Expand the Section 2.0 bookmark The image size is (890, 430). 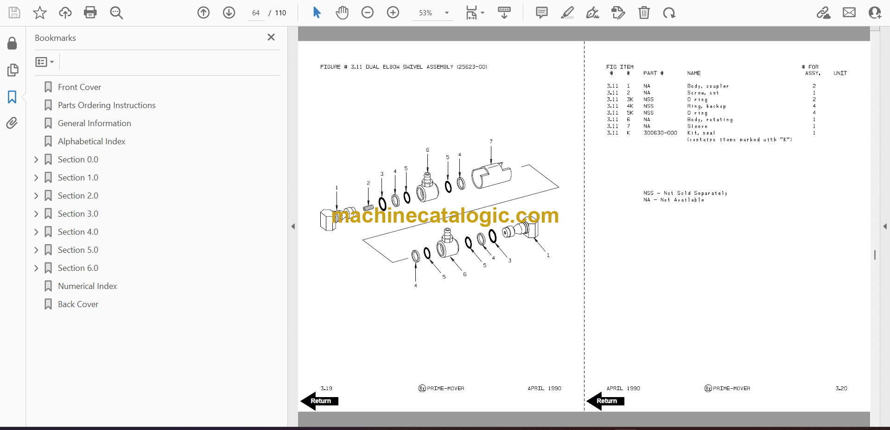click(x=36, y=196)
